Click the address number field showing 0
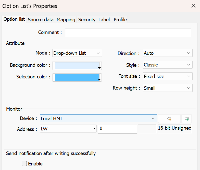The height and width of the screenshot is (170, 200). point(117,129)
